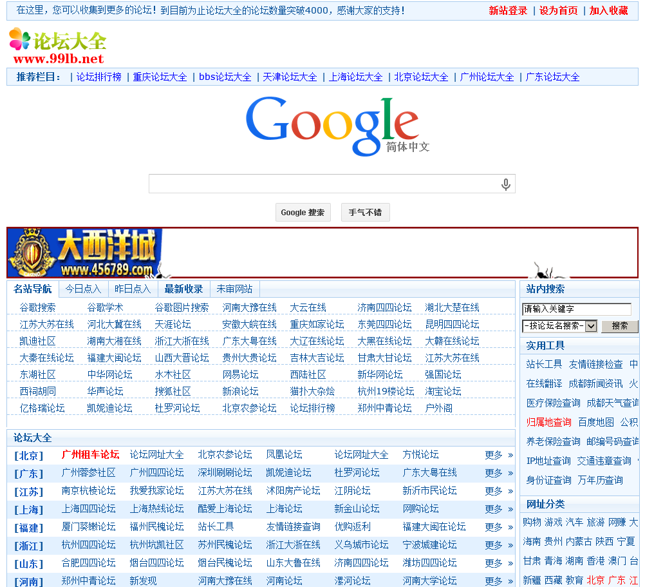645x587 pixels.
Task: Open the 身份证查询 link
Action: point(548,481)
